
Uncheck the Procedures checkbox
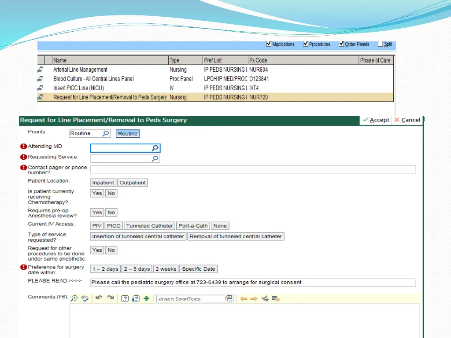pos(306,44)
